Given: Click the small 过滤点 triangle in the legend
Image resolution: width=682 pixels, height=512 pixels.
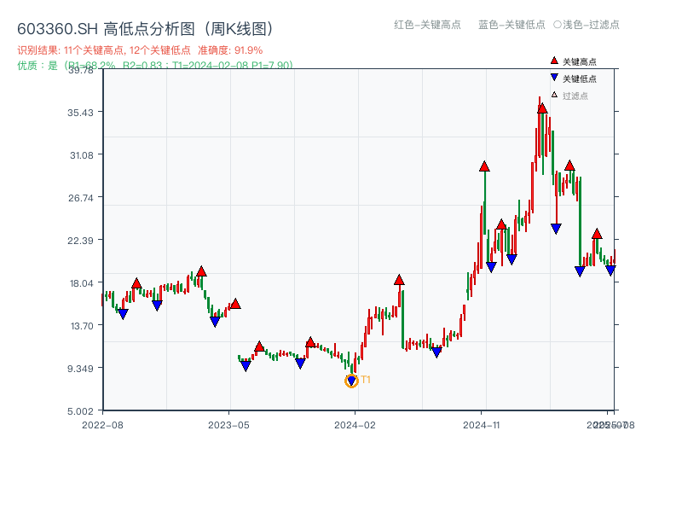Looking at the screenshot, I should [554, 95].
